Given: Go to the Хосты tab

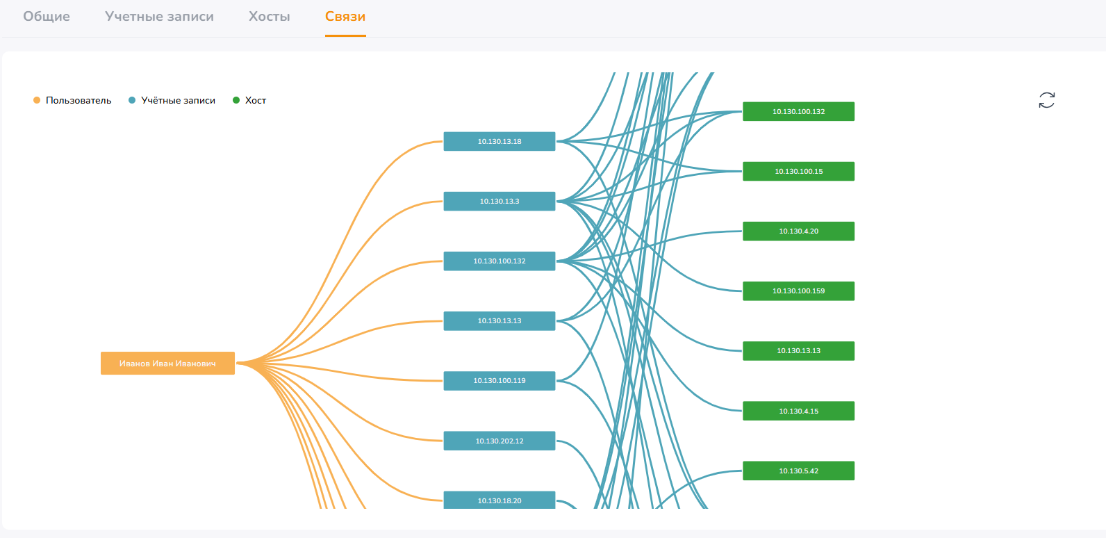Looking at the screenshot, I should point(270,17).
